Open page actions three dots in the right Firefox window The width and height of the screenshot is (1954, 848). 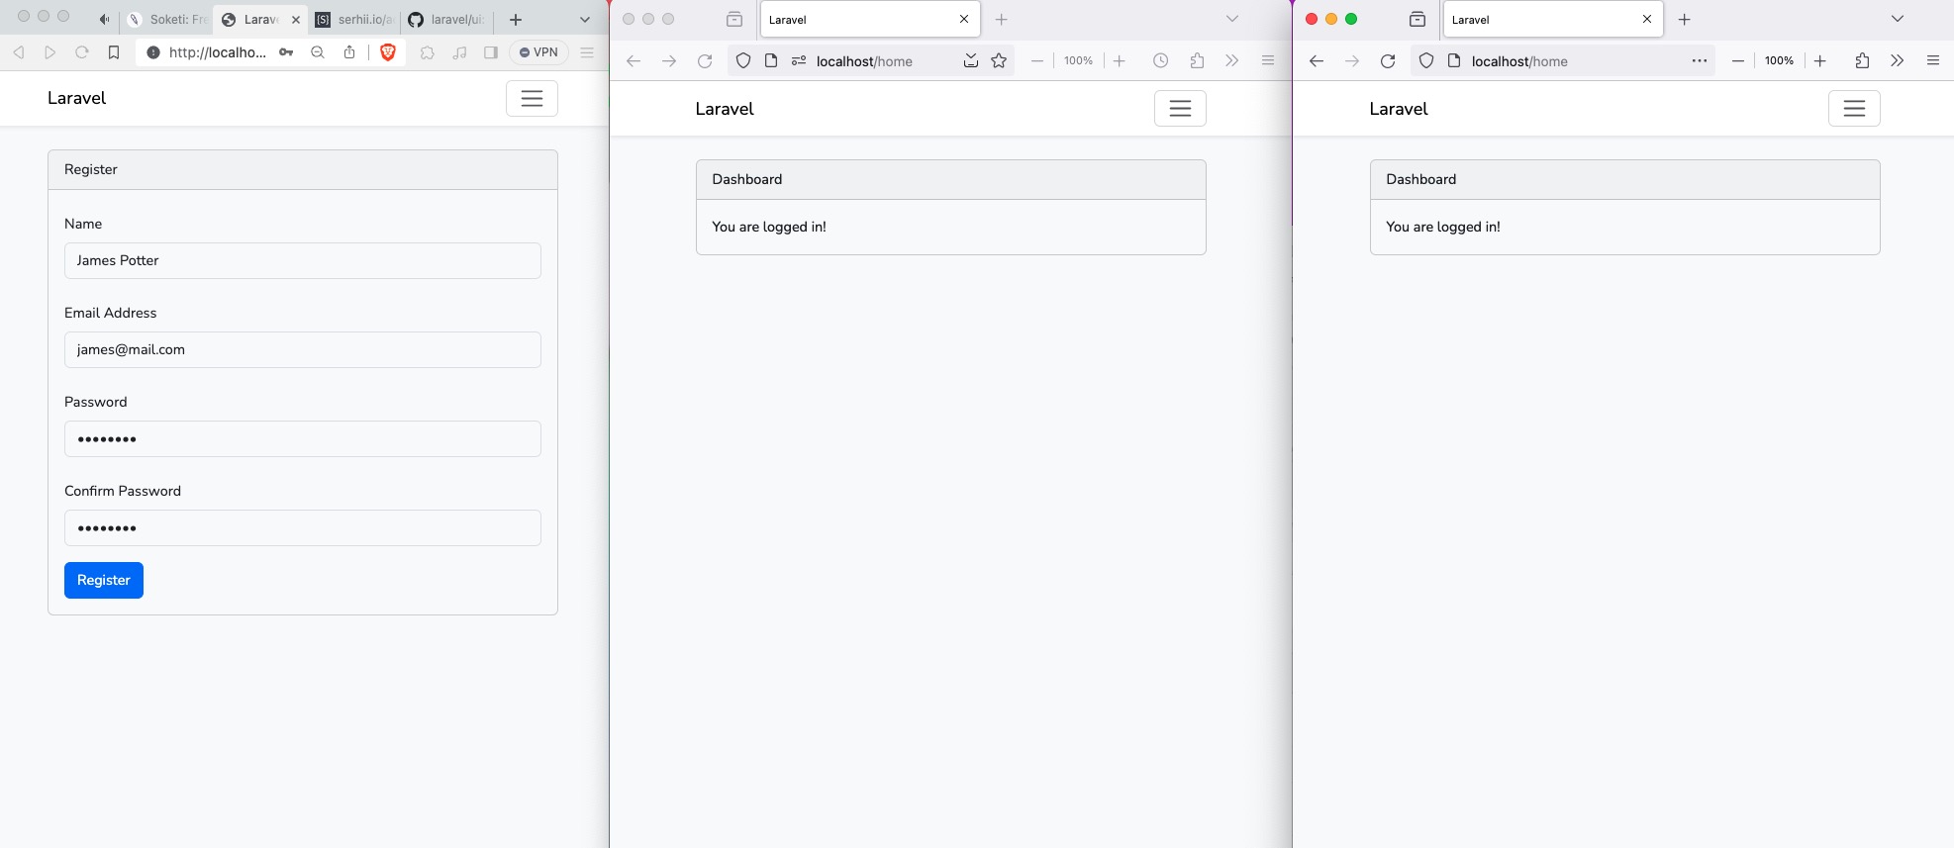point(1700,61)
